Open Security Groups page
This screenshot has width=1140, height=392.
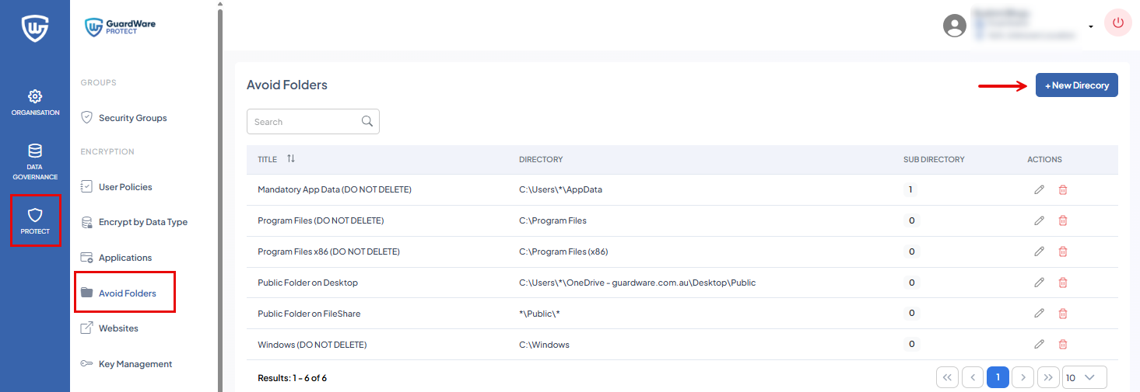click(124, 118)
